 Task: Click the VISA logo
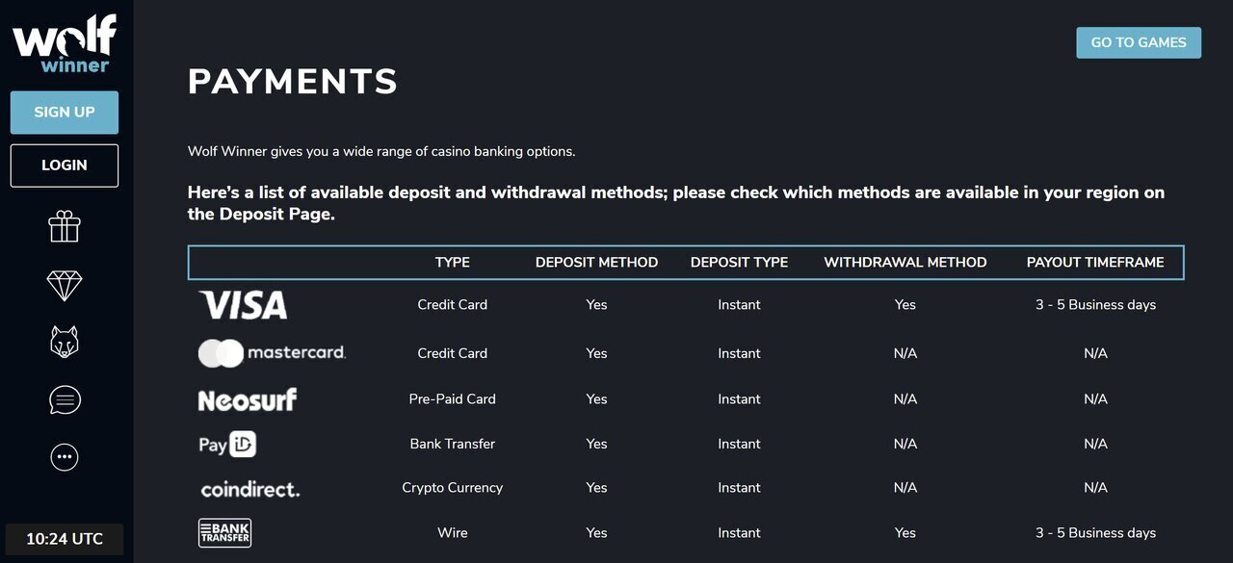(x=243, y=305)
